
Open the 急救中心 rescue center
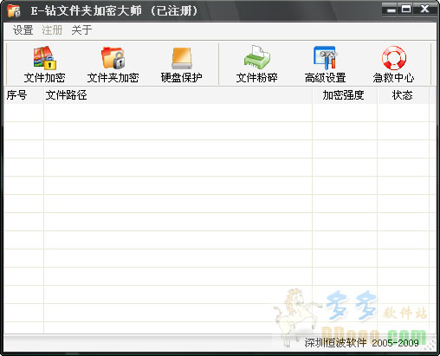pyautogui.click(x=393, y=65)
